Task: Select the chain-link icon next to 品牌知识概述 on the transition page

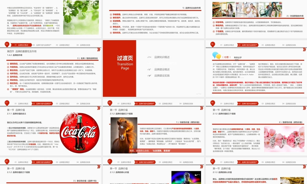Action: tap(149, 58)
